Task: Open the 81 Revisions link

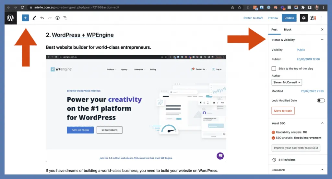Action: (287, 160)
